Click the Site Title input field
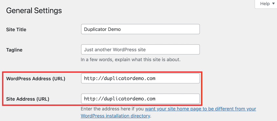Screen dimensions: 277x121 [x=140, y=29]
